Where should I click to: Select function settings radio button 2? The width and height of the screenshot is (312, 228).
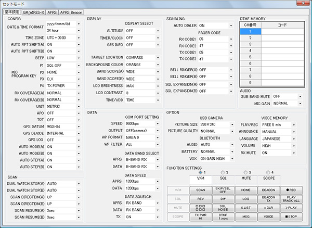tap(223, 172)
